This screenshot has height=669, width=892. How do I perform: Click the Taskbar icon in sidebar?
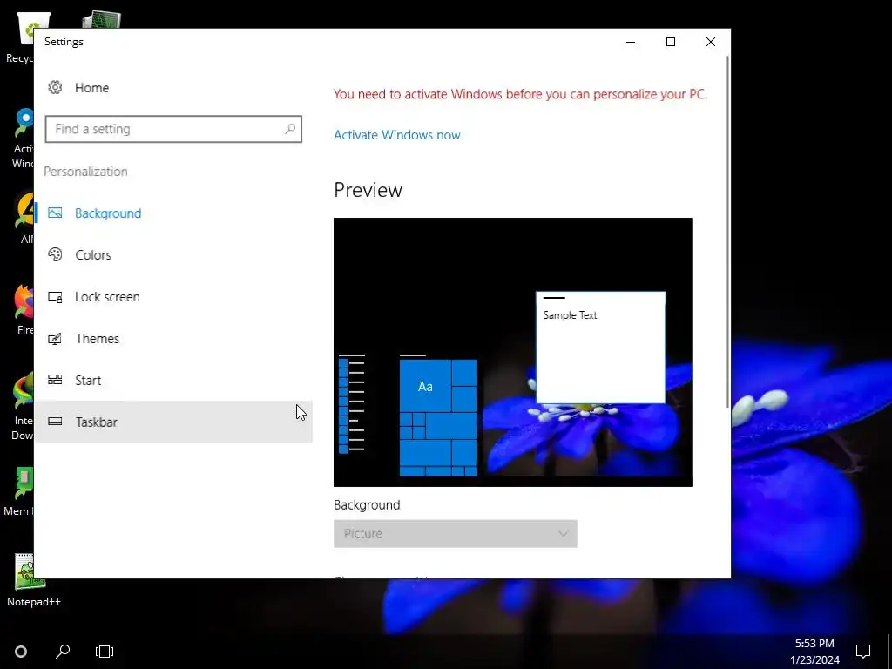point(55,422)
